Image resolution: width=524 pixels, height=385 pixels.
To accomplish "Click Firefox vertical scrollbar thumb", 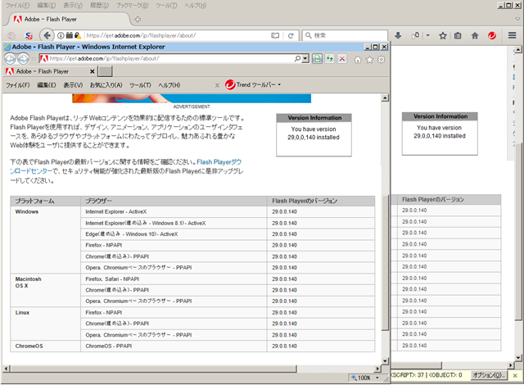I will (x=518, y=232).
